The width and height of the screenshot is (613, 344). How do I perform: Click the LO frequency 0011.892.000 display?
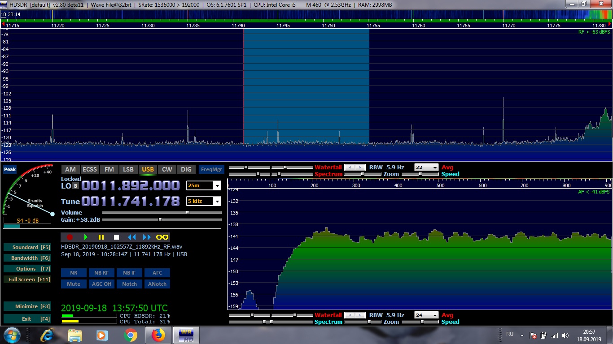pos(131,185)
